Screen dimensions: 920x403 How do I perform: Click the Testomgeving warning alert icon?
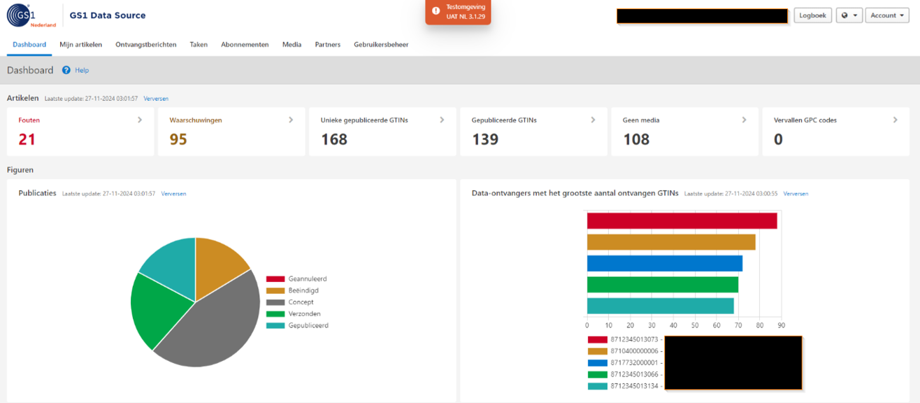(x=436, y=11)
